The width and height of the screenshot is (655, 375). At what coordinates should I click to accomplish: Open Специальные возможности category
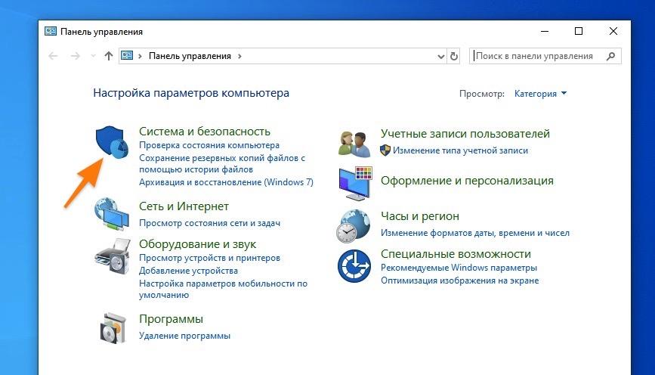(x=456, y=254)
